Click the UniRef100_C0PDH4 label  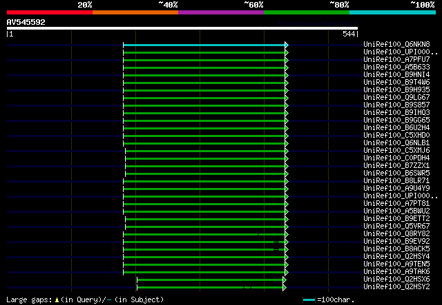point(396,158)
